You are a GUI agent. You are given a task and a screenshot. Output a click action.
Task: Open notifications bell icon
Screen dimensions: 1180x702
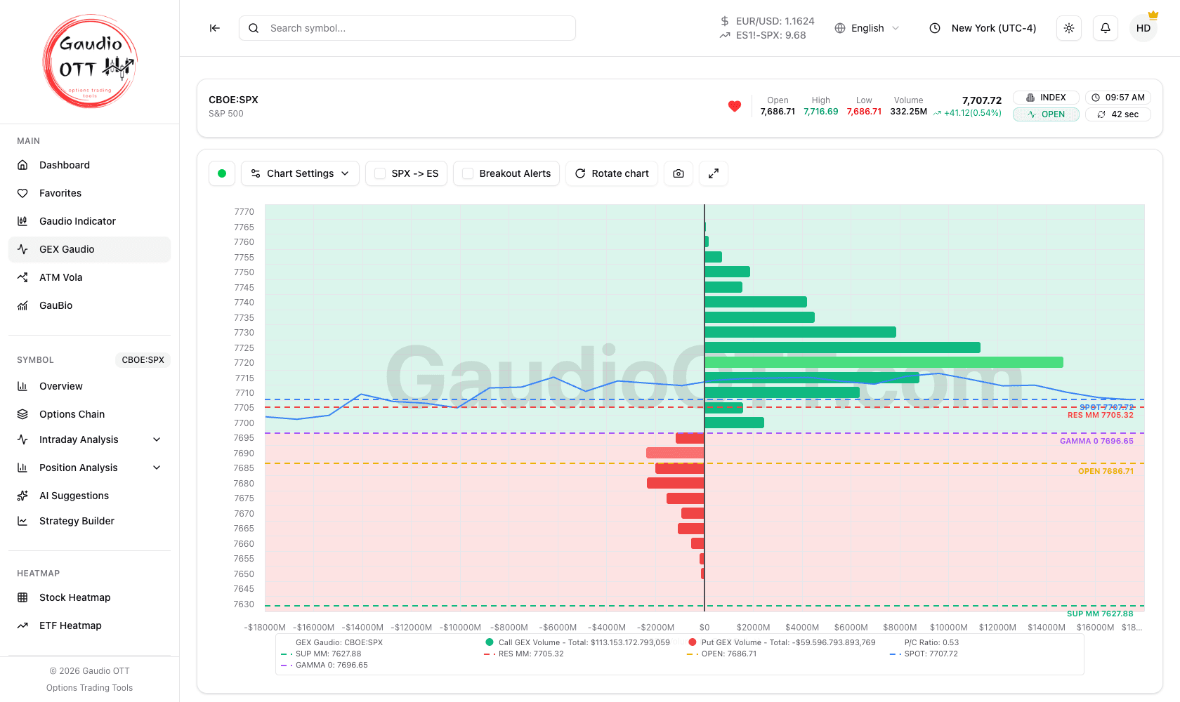coord(1106,28)
